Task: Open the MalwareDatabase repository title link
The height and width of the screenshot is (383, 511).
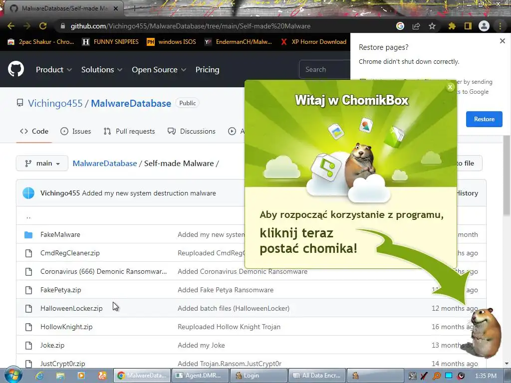Action: (131, 103)
